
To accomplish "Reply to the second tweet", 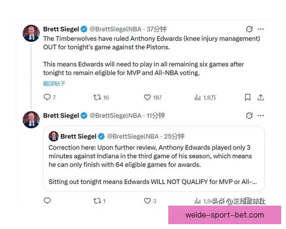I will pyautogui.click(x=47, y=201).
